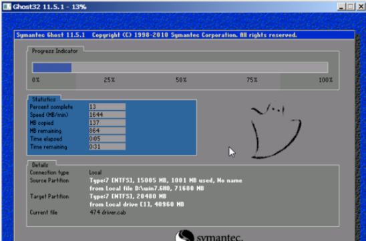Click the Speed (MB/min) label

(x=49, y=115)
